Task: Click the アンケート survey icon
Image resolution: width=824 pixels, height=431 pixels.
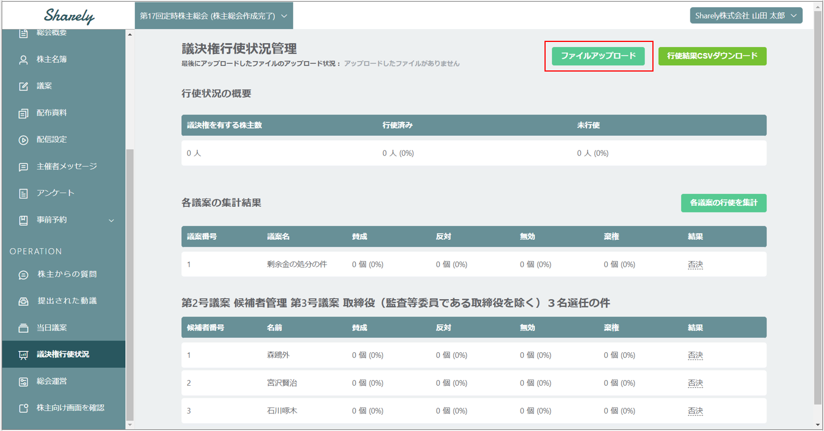Action: point(23,194)
